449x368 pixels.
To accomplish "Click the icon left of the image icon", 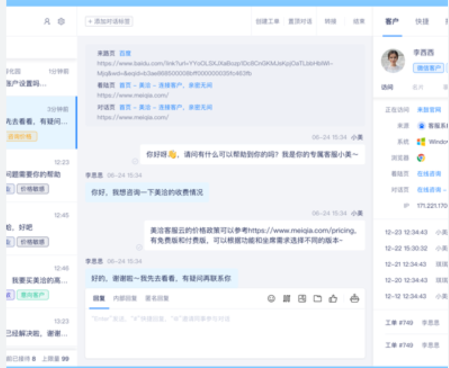I will [286, 299].
